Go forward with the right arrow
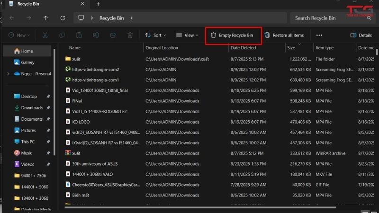The width and height of the screenshot is (379, 213). click(x=29, y=18)
